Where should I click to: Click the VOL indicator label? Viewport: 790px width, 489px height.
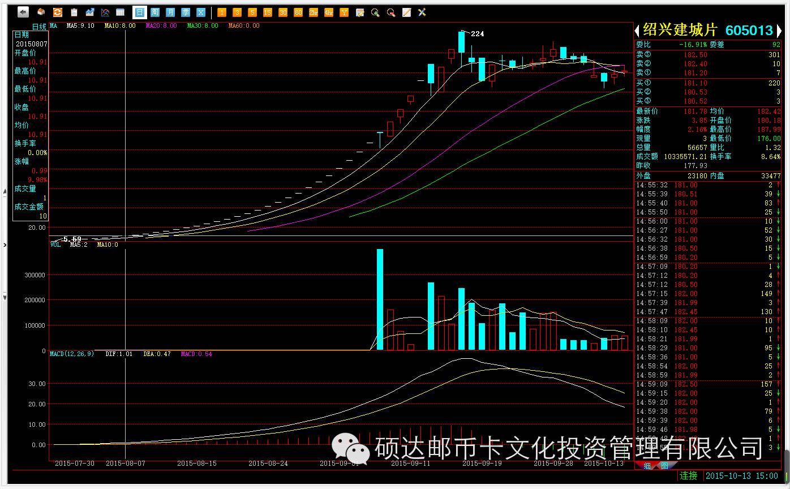(x=55, y=244)
